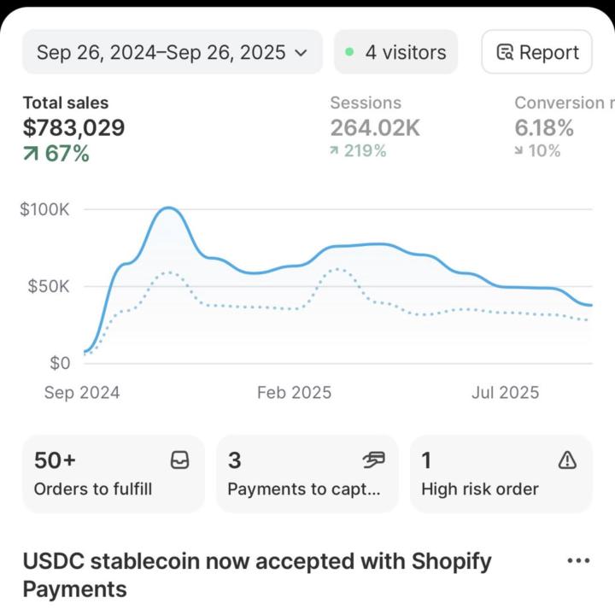Click the conversion rate down arrow
This screenshot has width=615, height=615.
519,151
